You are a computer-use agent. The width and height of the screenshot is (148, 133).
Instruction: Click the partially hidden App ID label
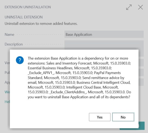click(7, 82)
